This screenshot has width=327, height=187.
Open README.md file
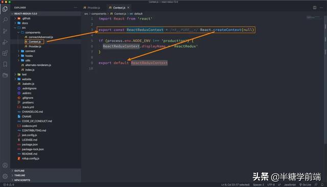pos(45,154)
